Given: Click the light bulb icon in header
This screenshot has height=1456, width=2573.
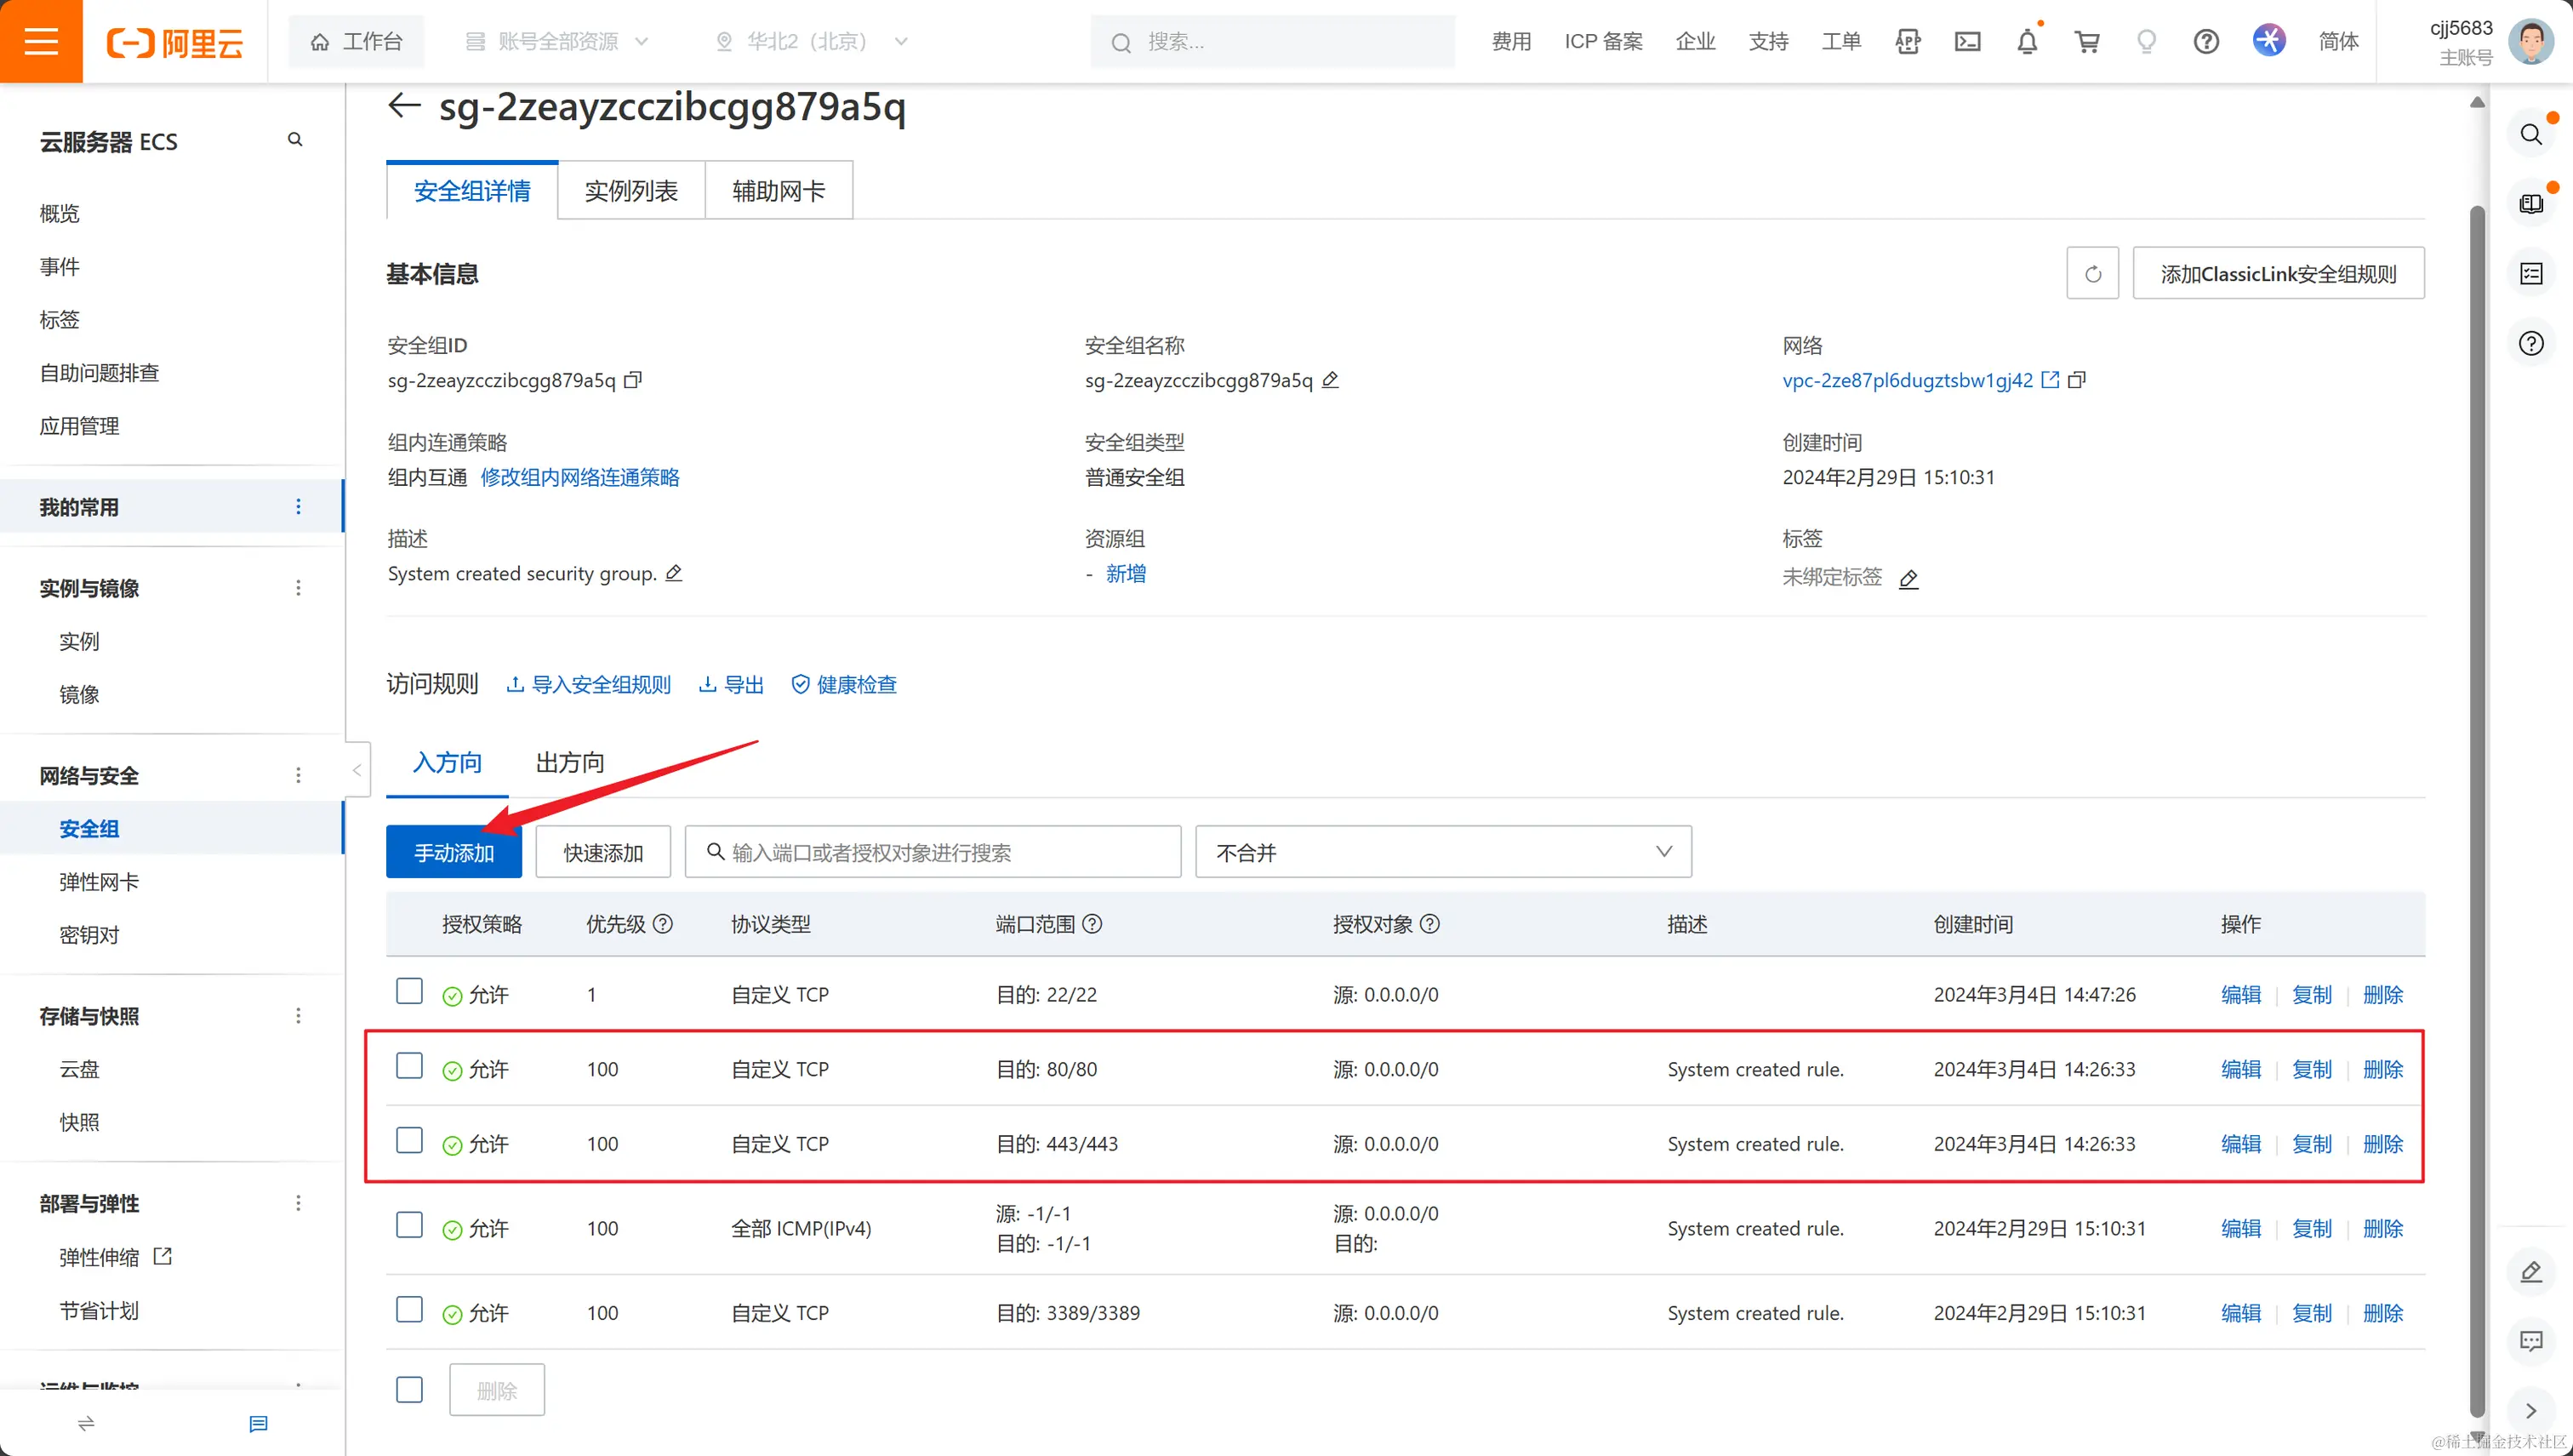Looking at the screenshot, I should click(x=2146, y=42).
